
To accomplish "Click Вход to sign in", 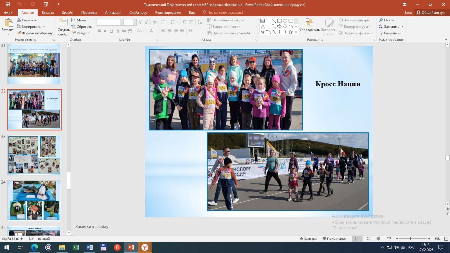I will [408, 13].
